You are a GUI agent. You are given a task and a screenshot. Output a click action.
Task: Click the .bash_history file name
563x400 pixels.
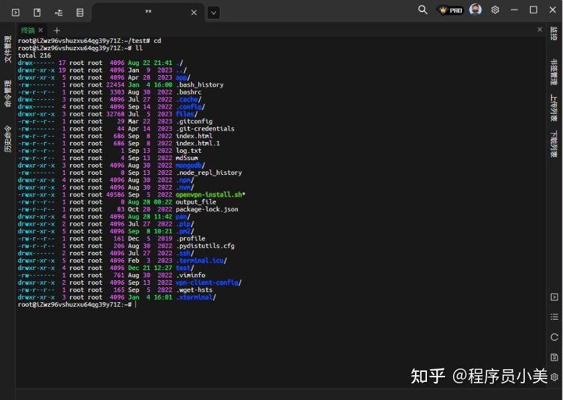(200, 84)
